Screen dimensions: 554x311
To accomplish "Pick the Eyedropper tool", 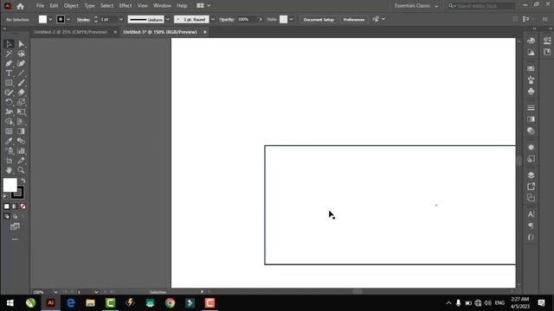I will pyautogui.click(x=9, y=141).
